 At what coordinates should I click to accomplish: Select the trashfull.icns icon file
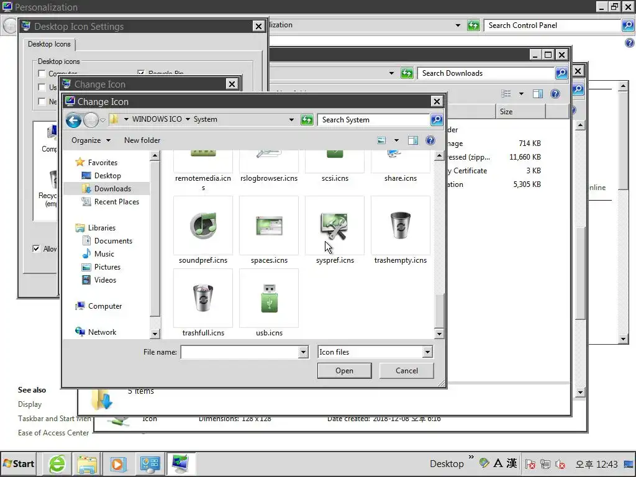coord(203,302)
